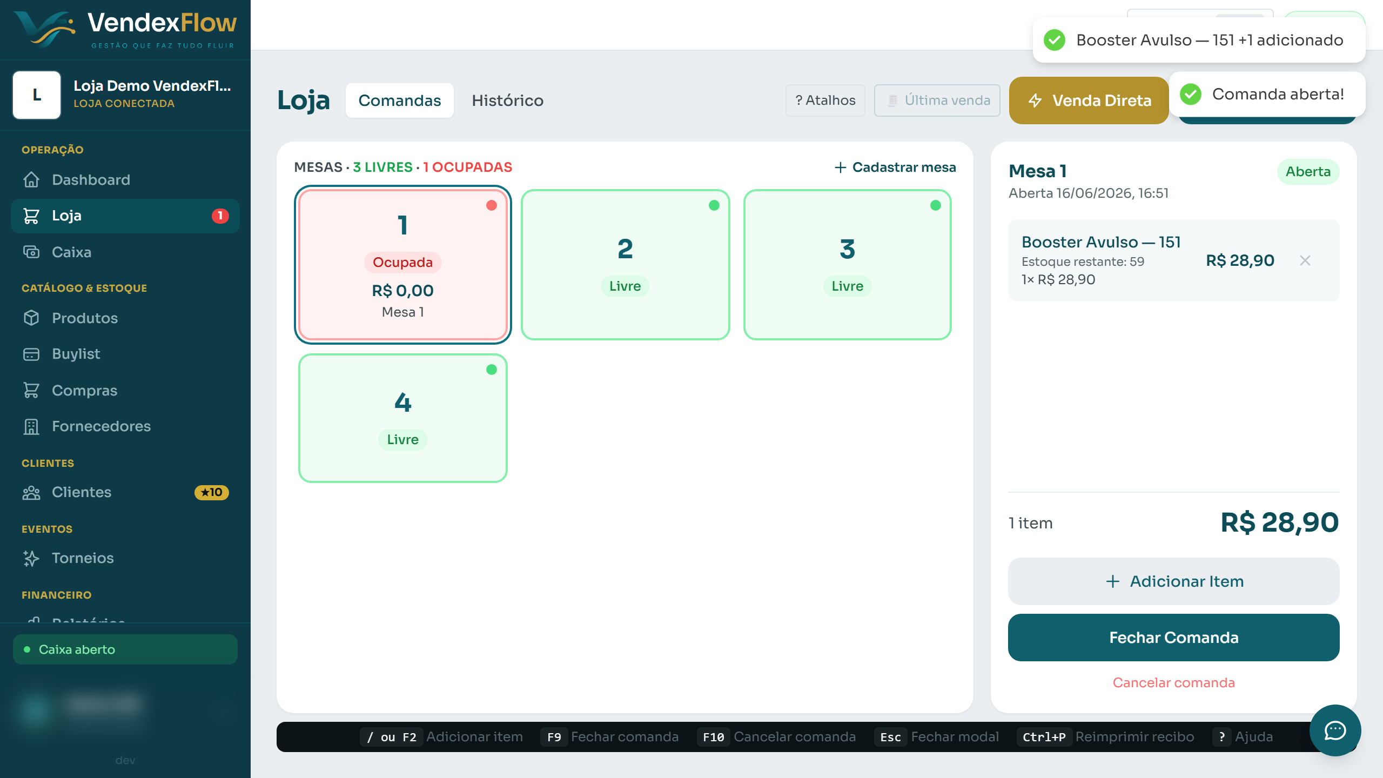Open Compras via its cart icon
Image resolution: width=1383 pixels, height=778 pixels.
(x=31, y=390)
